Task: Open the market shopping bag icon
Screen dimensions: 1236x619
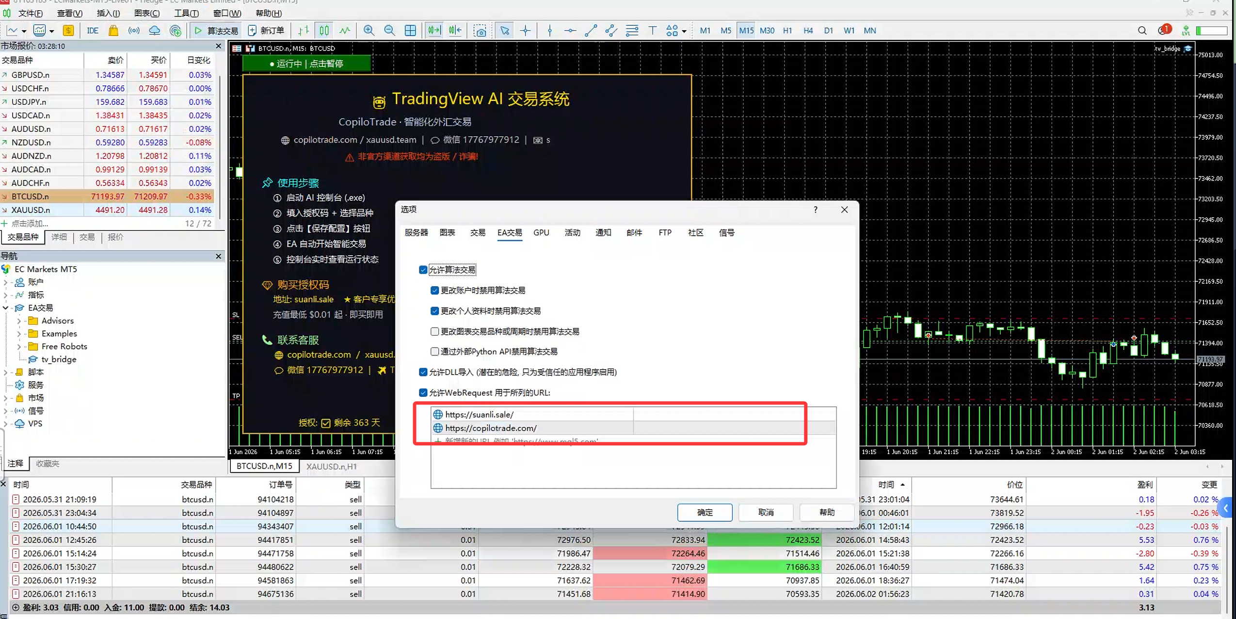Action: pos(113,31)
